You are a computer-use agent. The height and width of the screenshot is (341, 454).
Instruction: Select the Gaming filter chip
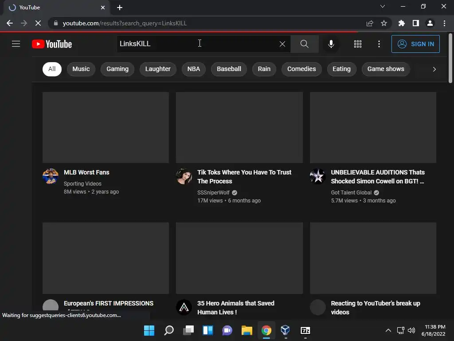(117, 69)
